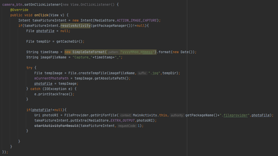278x156 pixels.
Task: Click the deprecated startActivityForResult call
Action: (x=56, y=126)
